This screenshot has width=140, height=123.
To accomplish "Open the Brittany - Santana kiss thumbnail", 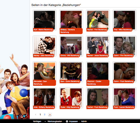I will [71, 19].
